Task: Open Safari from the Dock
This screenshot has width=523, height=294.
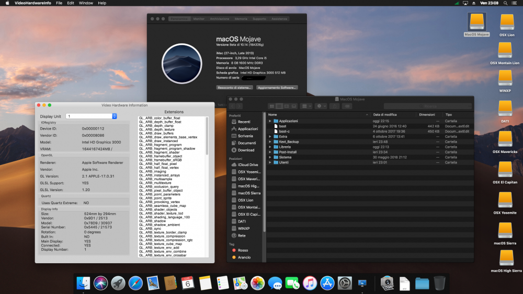Action: coord(135,283)
